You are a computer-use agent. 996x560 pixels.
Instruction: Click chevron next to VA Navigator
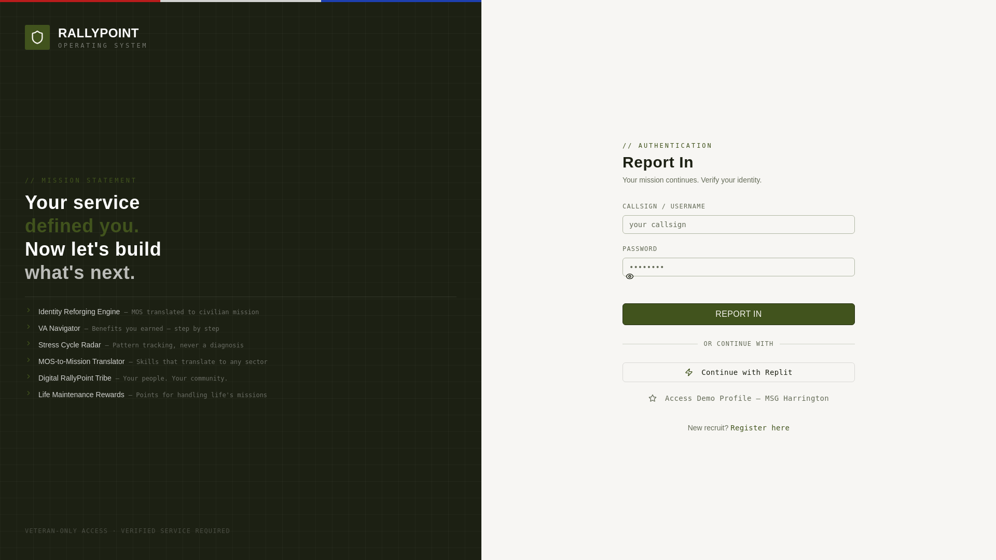click(29, 327)
